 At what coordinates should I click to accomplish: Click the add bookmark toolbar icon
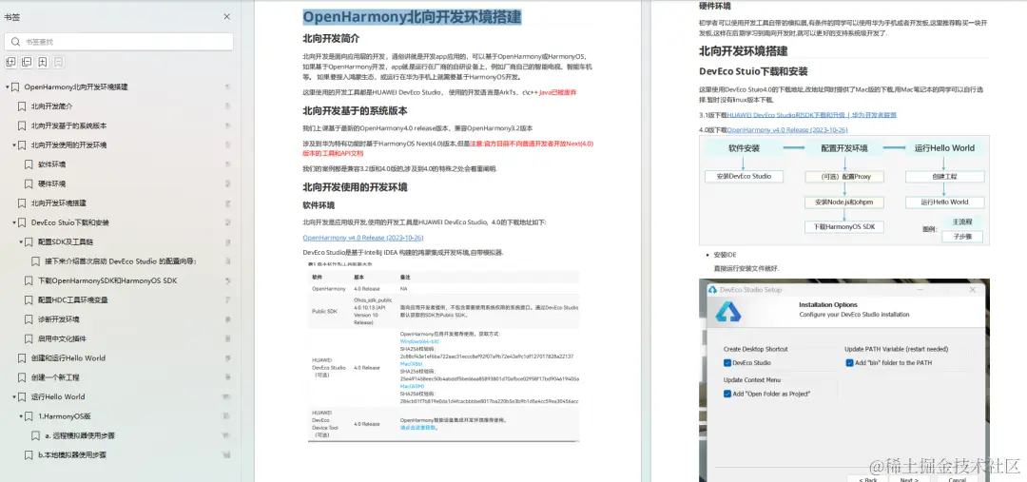click(43, 62)
